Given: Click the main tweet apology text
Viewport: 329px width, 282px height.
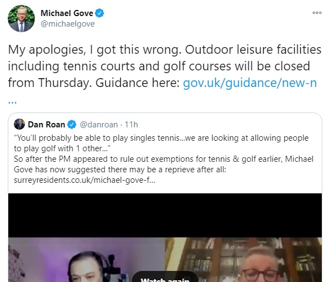Looking at the screenshot, I should [x=164, y=66].
